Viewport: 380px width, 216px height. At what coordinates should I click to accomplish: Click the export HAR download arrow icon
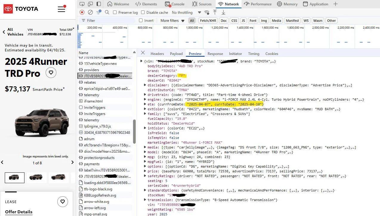pyautogui.click(x=223, y=12)
